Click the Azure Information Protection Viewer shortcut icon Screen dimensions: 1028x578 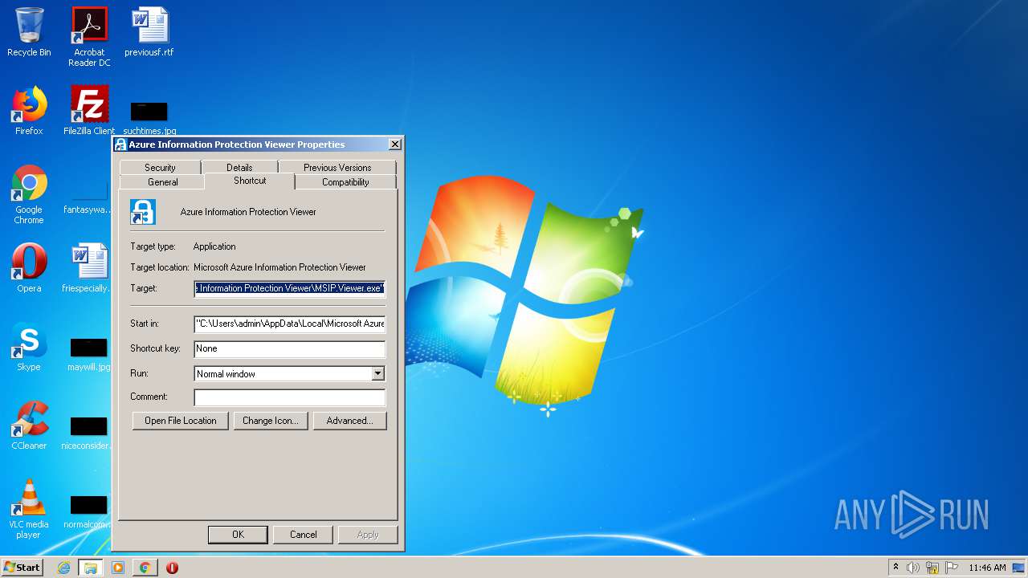[143, 212]
